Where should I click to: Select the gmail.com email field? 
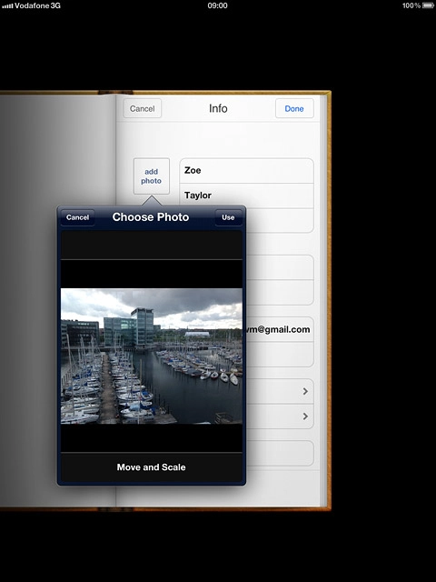[280, 329]
